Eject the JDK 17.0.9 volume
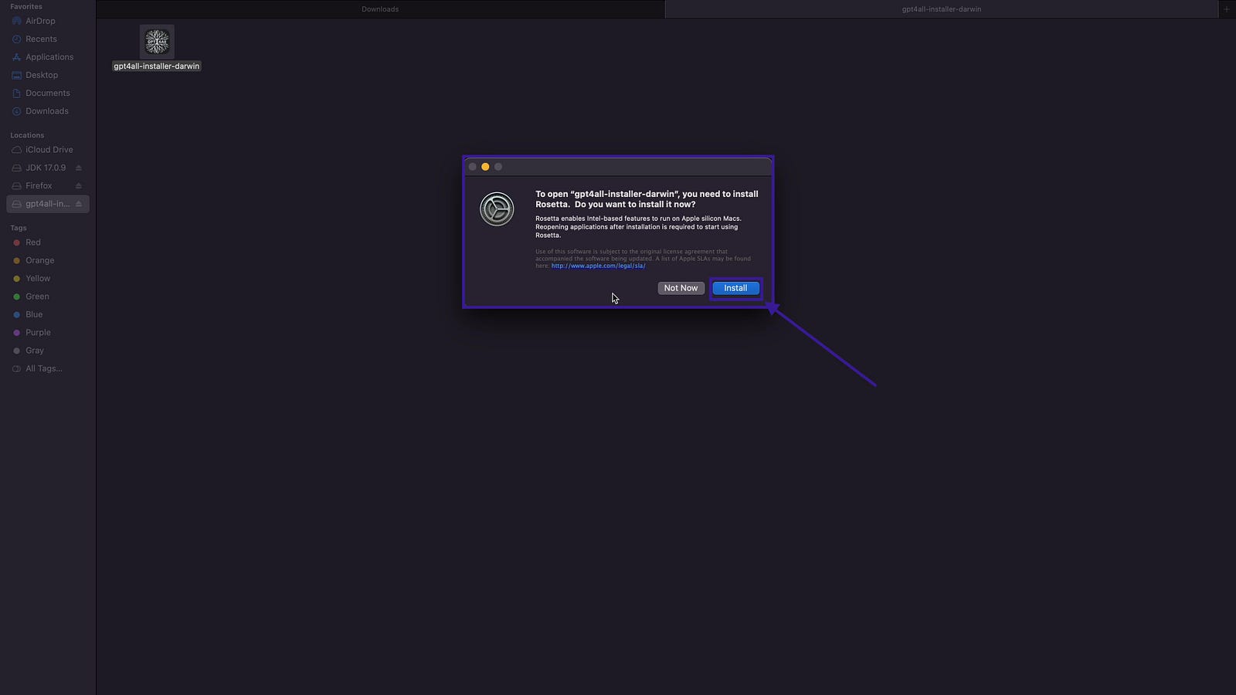 (x=79, y=168)
